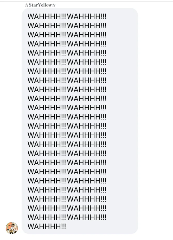Click the StarYellow profile avatar

pos(12,228)
